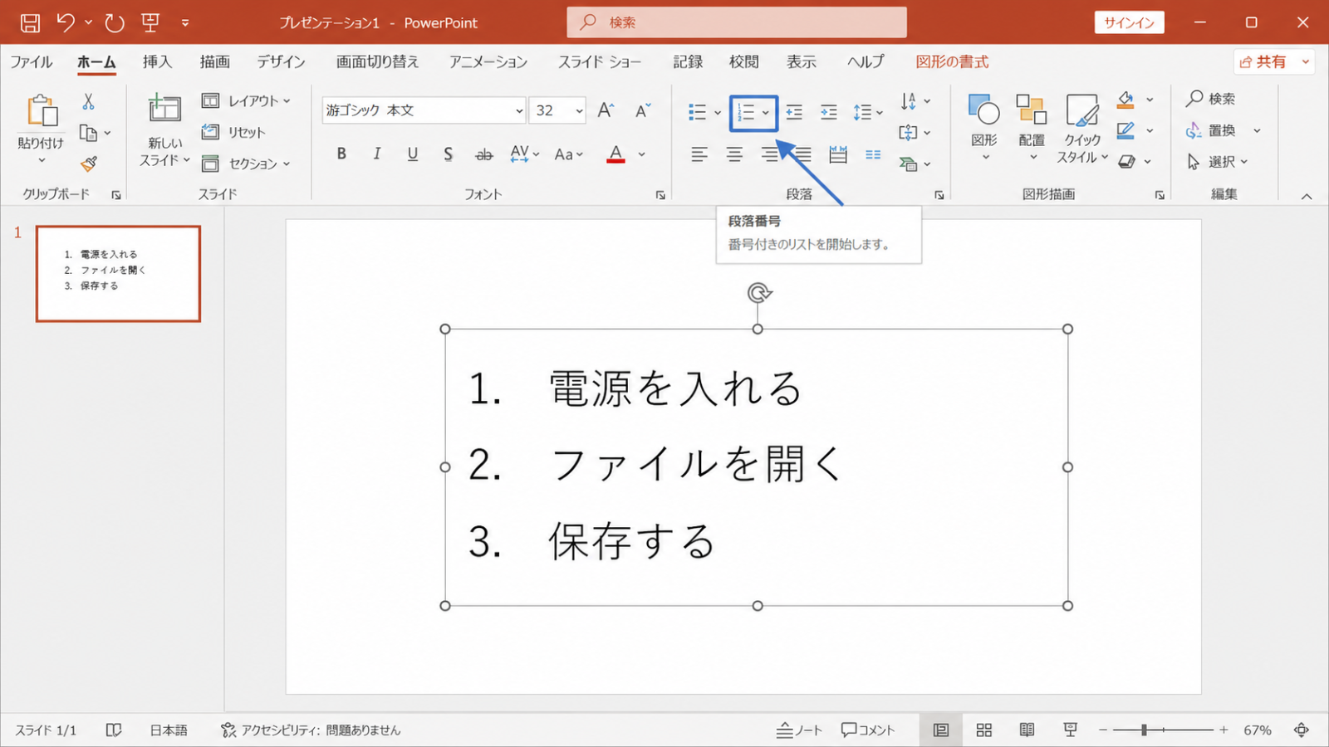Toggle the Comments (コメント) pane

tap(868, 730)
